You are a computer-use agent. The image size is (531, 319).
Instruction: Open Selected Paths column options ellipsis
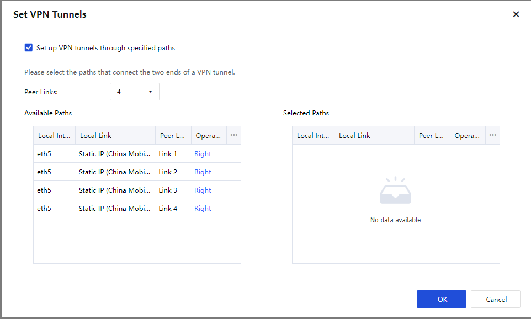click(493, 135)
